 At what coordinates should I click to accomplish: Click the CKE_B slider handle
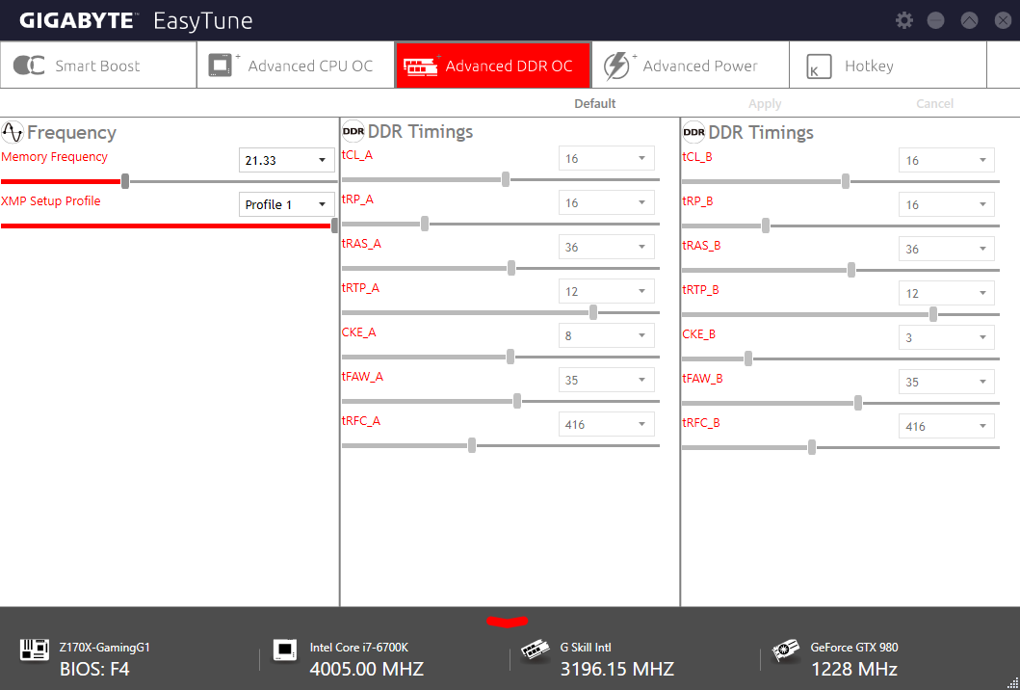748,358
